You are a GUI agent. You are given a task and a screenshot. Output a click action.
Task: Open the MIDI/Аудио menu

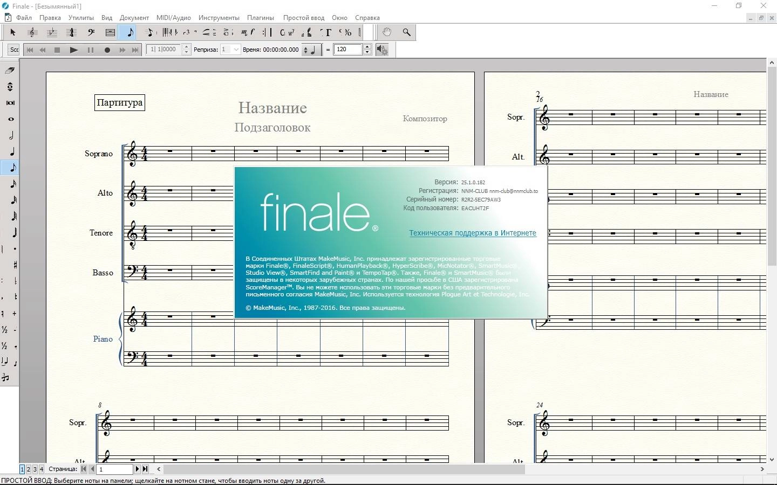click(174, 18)
